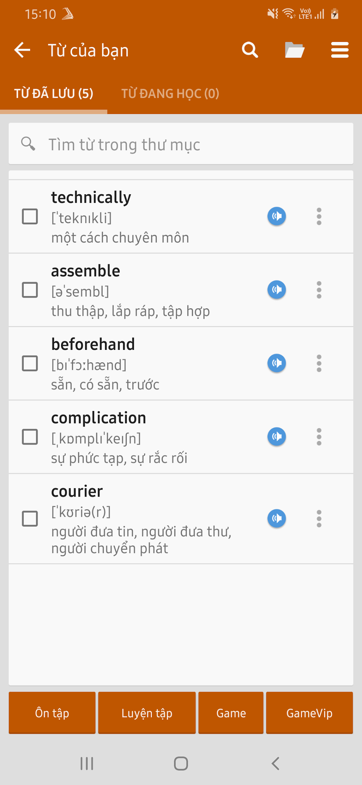Open the GameVip button
Image resolution: width=362 pixels, height=785 pixels.
click(x=309, y=713)
